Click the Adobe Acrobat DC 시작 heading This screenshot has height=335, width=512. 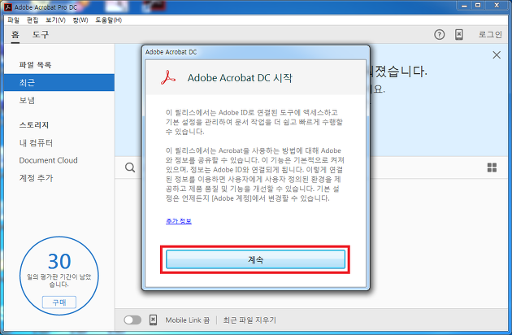240,78
